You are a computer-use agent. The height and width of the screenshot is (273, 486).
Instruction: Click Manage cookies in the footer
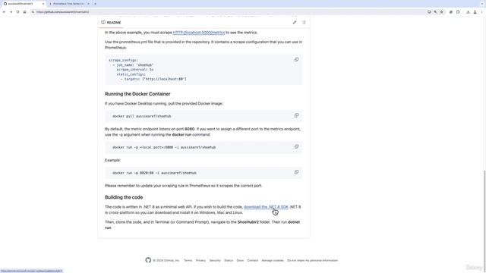click(x=273, y=261)
